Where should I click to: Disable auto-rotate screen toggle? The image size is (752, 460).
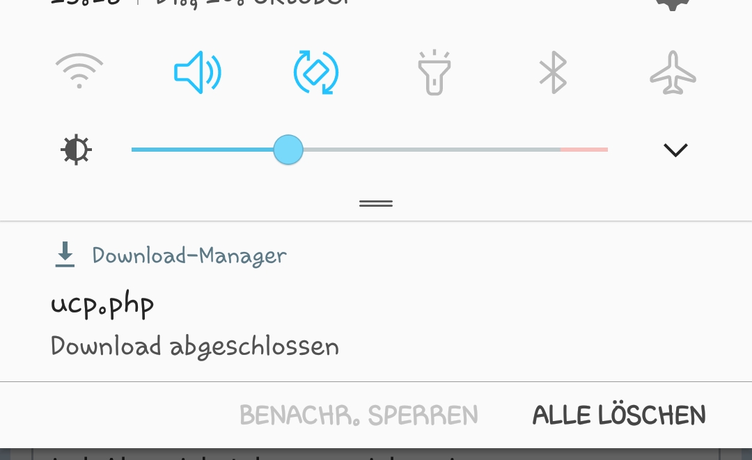(316, 72)
